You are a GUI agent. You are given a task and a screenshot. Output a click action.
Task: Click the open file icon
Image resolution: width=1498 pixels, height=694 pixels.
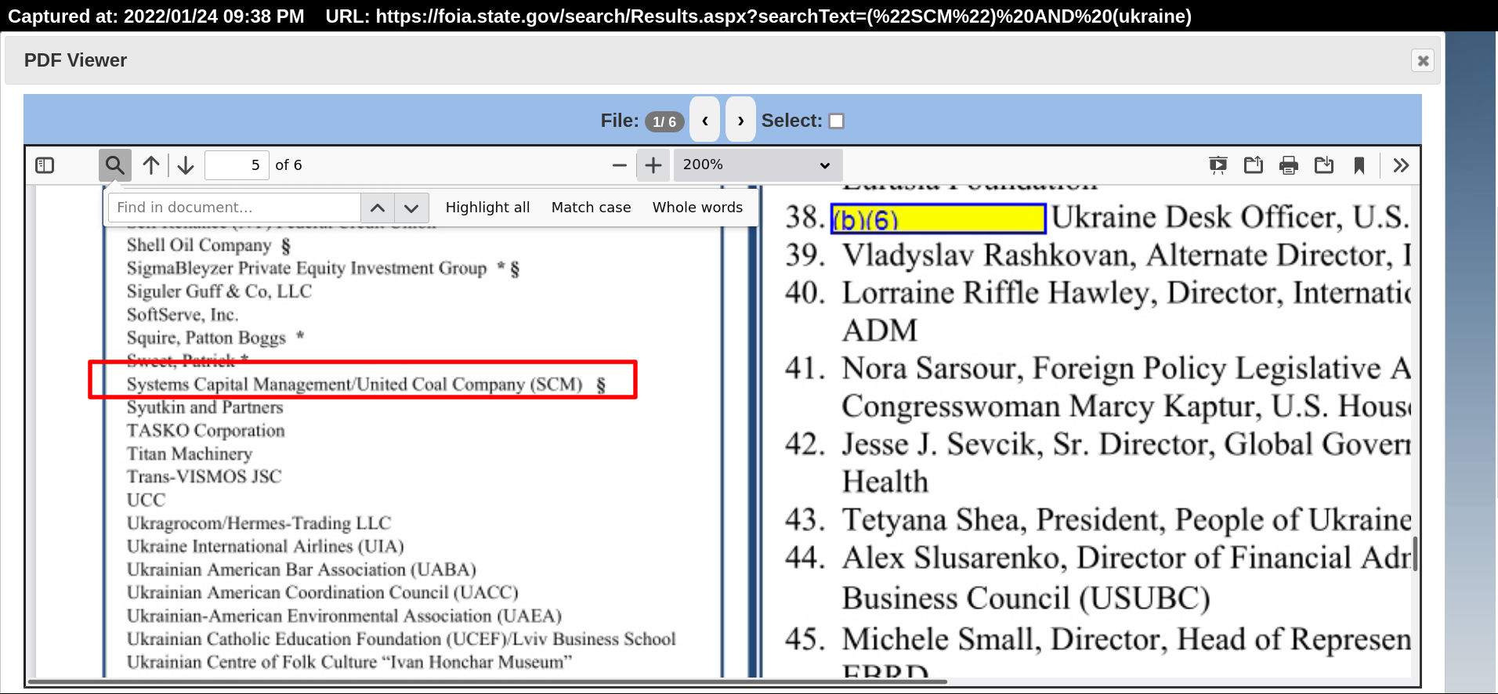click(x=1254, y=165)
